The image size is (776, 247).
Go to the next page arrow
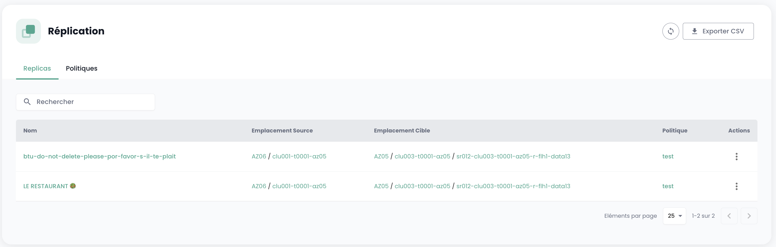click(749, 216)
